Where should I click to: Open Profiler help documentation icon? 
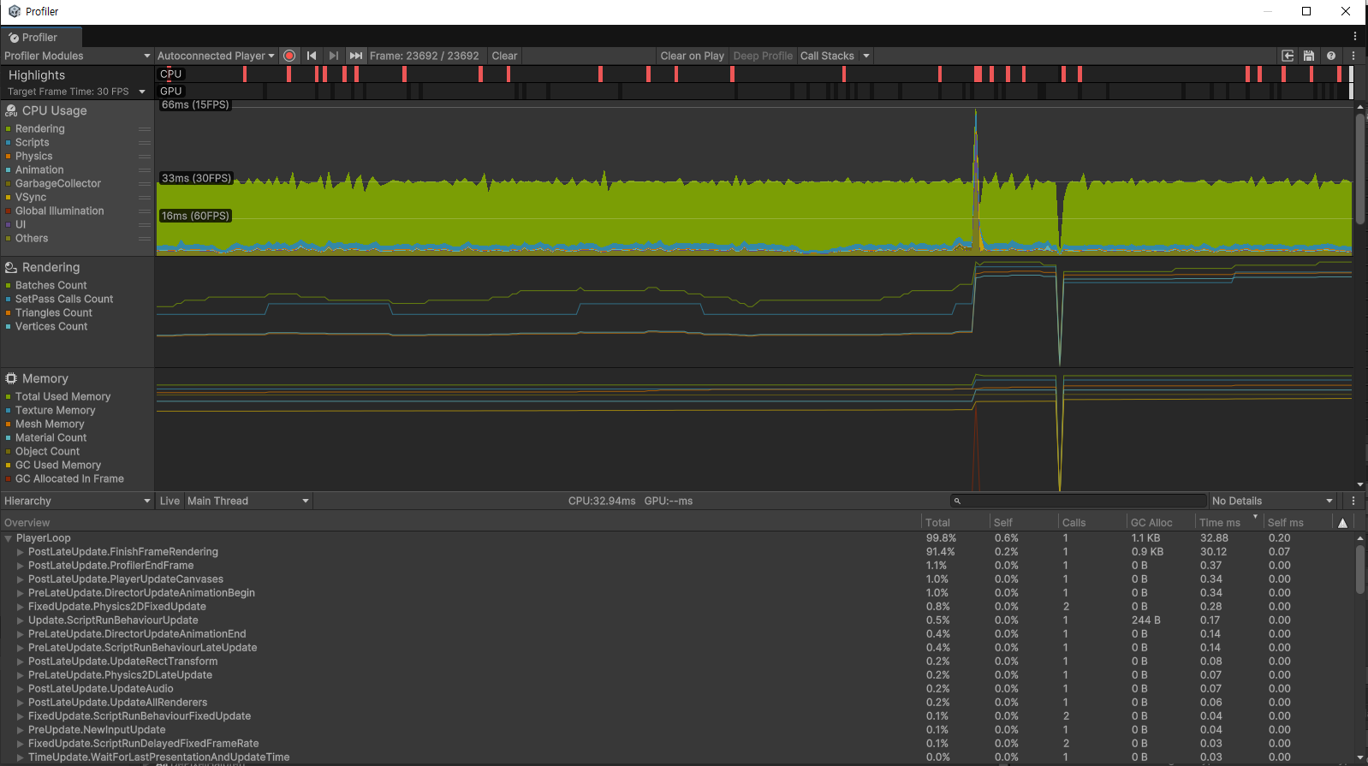point(1331,56)
